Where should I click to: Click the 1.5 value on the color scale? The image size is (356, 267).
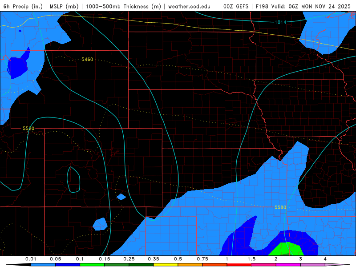click(x=251, y=259)
